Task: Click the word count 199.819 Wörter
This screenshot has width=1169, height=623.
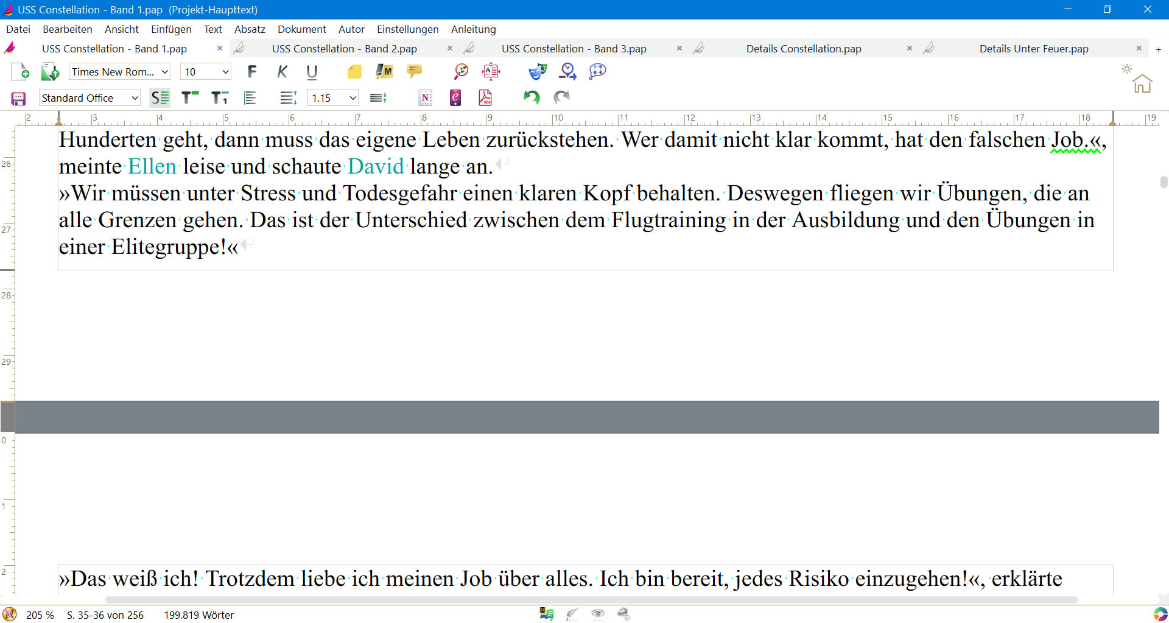Action: (x=199, y=615)
